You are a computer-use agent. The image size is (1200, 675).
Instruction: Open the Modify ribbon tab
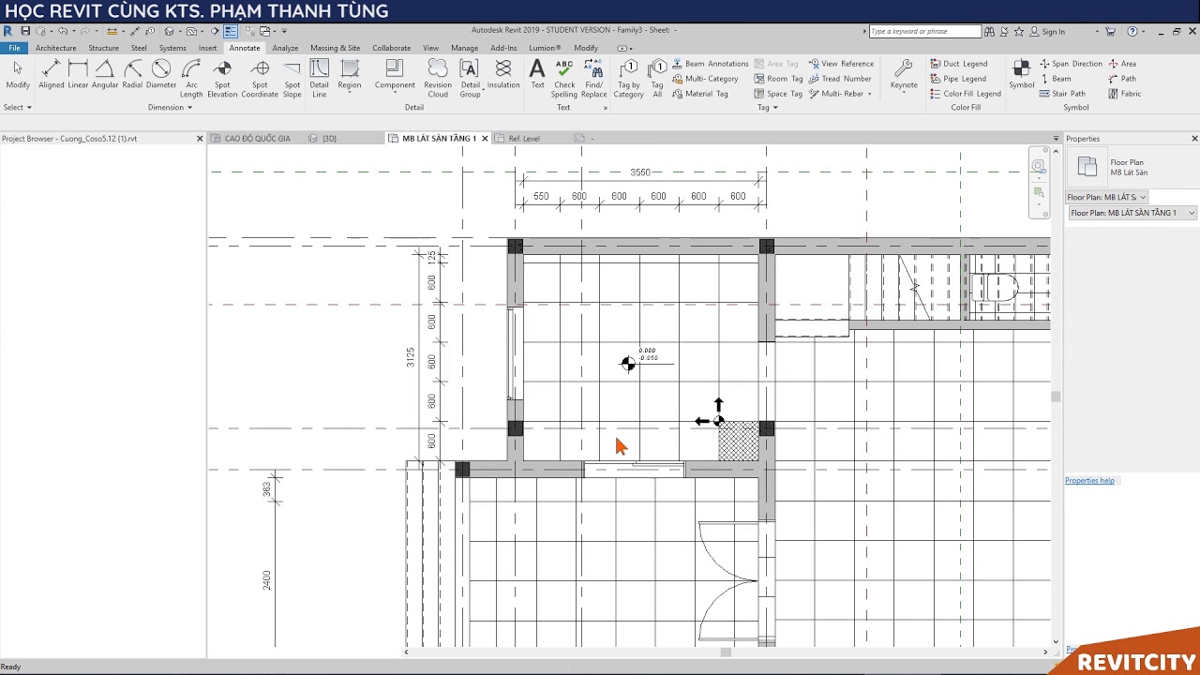pos(586,48)
